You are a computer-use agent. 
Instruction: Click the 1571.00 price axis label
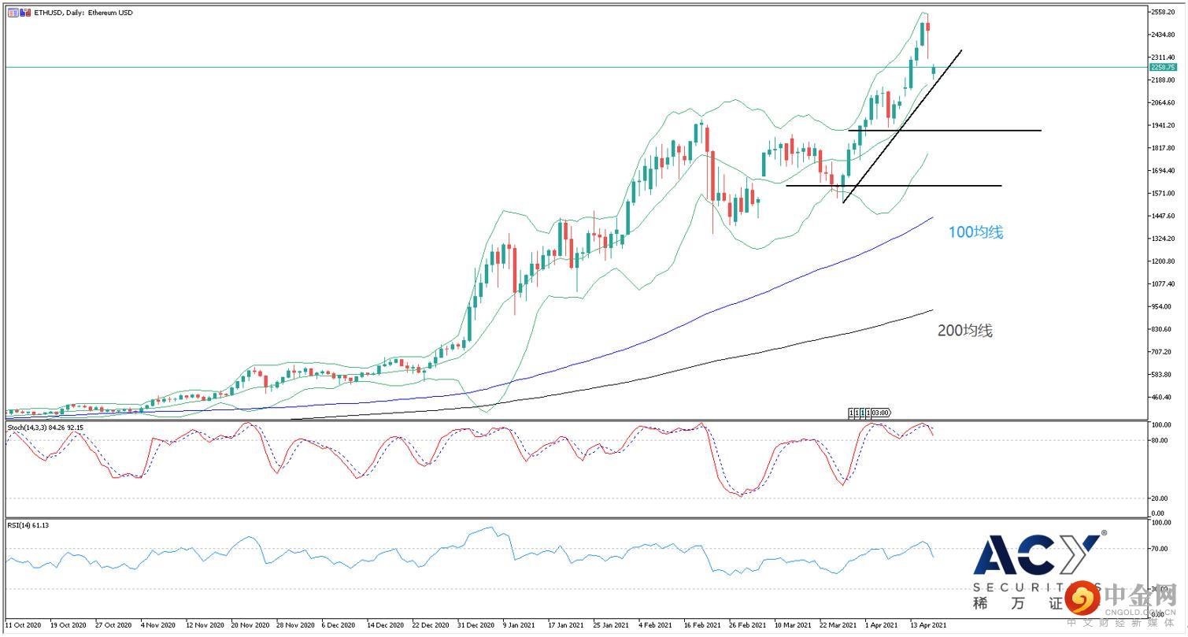pos(1164,193)
